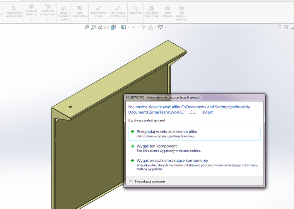Click the Operacje złożenia icon

(31, 7)
